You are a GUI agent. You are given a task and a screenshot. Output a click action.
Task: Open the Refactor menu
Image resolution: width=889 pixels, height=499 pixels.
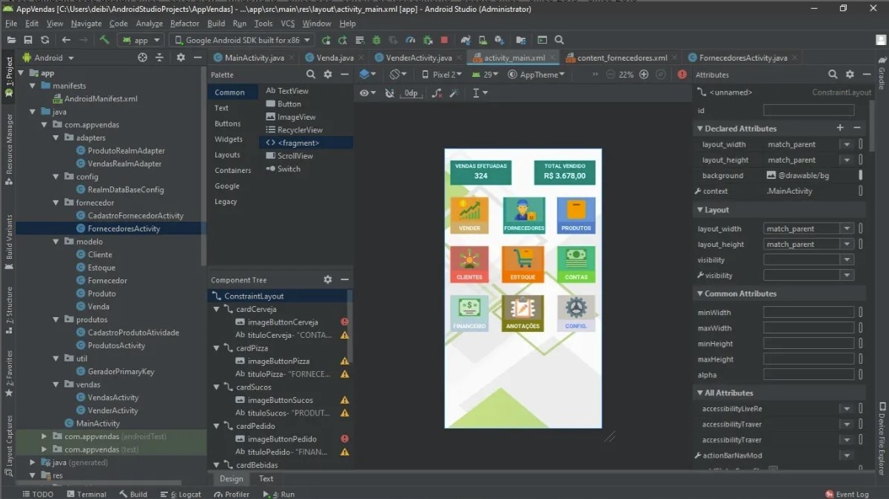184,24
